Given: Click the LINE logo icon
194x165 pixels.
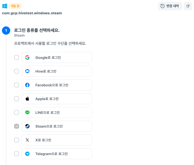Looking at the screenshot, I should (x=27, y=112).
